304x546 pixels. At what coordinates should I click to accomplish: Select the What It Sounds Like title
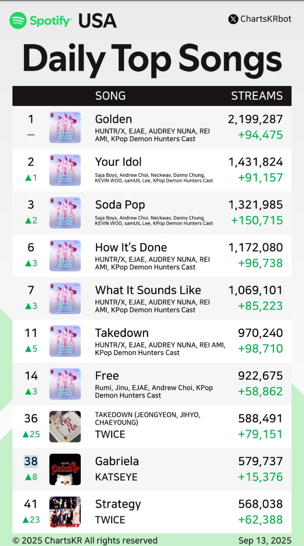click(x=148, y=290)
